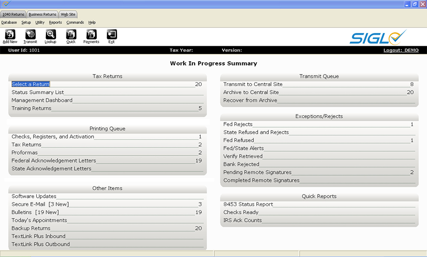The image size is (427, 257).
Task: Open the Help menu
Action: [x=92, y=22]
